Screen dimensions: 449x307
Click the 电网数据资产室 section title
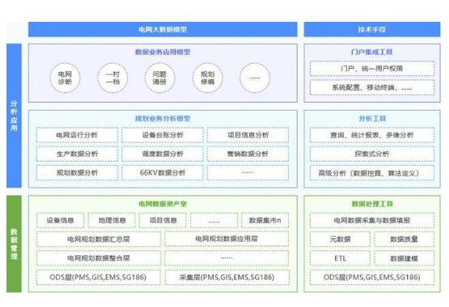pyautogui.click(x=163, y=204)
